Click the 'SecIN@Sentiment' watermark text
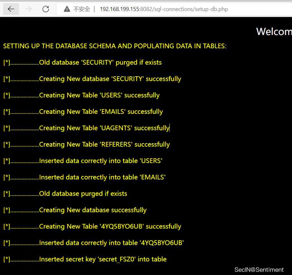The height and width of the screenshot is (275, 292). click(259, 269)
